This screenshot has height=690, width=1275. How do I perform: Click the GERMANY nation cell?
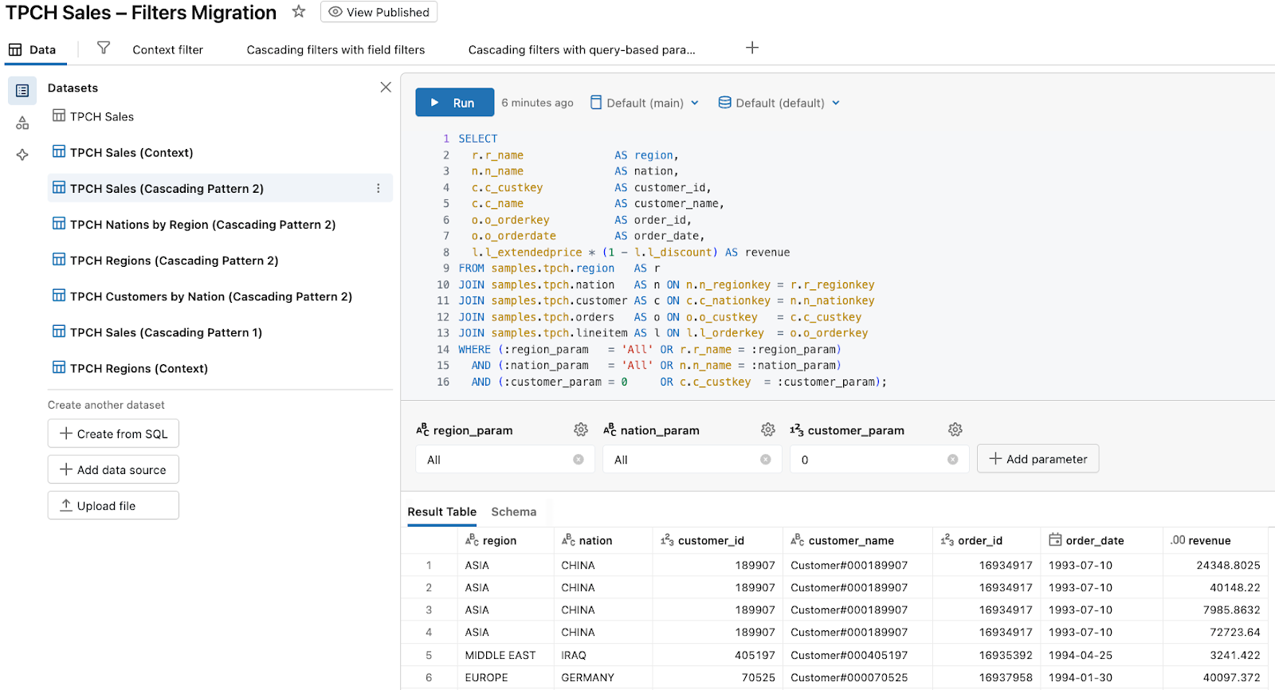[602, 677]
